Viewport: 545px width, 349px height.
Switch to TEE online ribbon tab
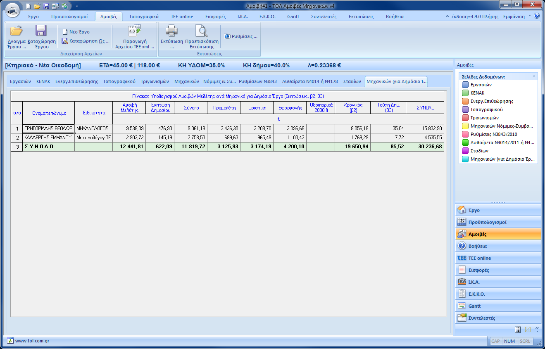click(x=182, y=17)
